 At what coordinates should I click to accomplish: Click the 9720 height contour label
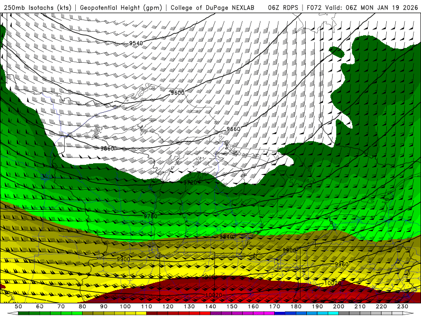click(191, 183)
